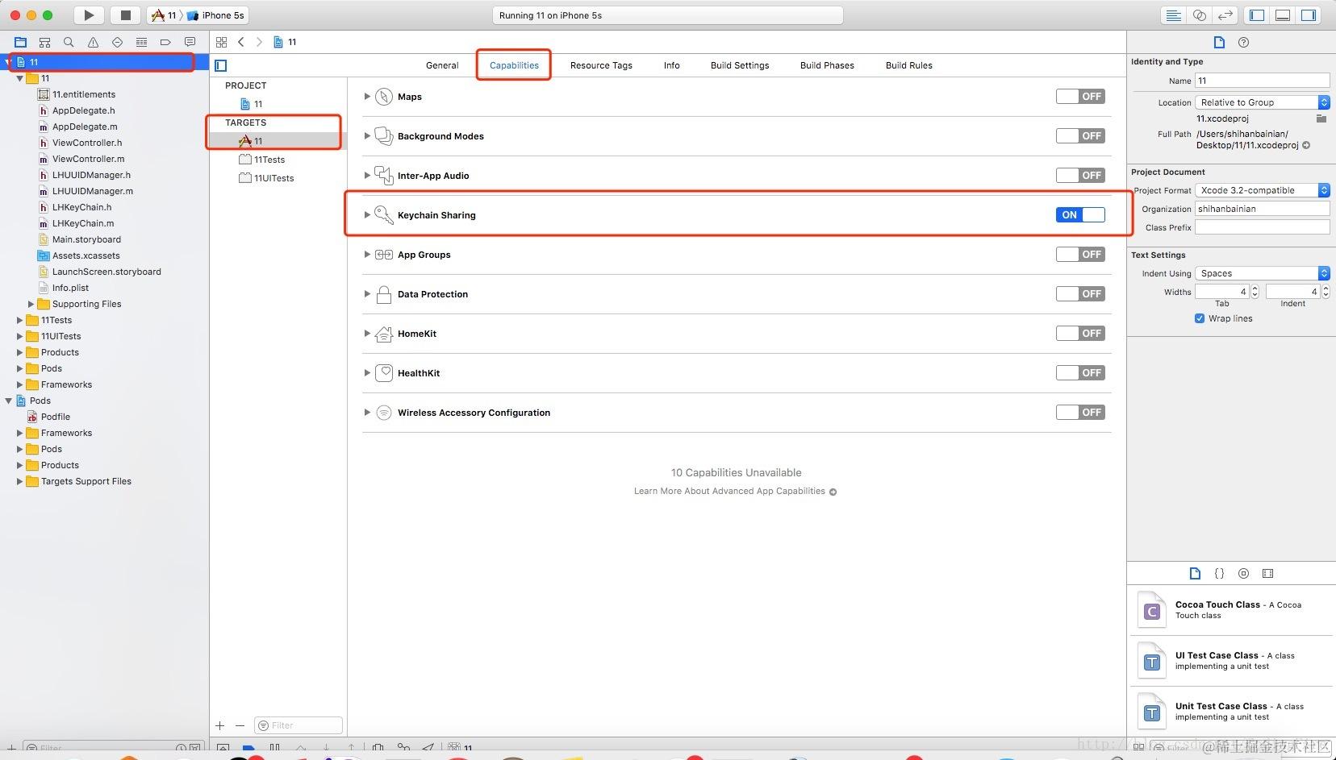Open the Find navigator
The image size is (1336, 760).
(x=69, y=42)
